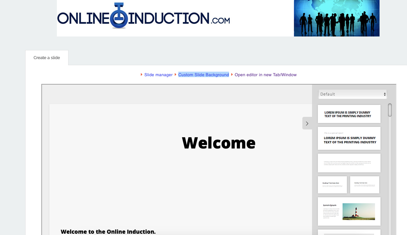Click the Custom Slide Background link
Image resolution: width=407 pixels, height=235 pixels.
[x=203, y=75]
